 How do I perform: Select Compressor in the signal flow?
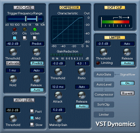[104, 95]
